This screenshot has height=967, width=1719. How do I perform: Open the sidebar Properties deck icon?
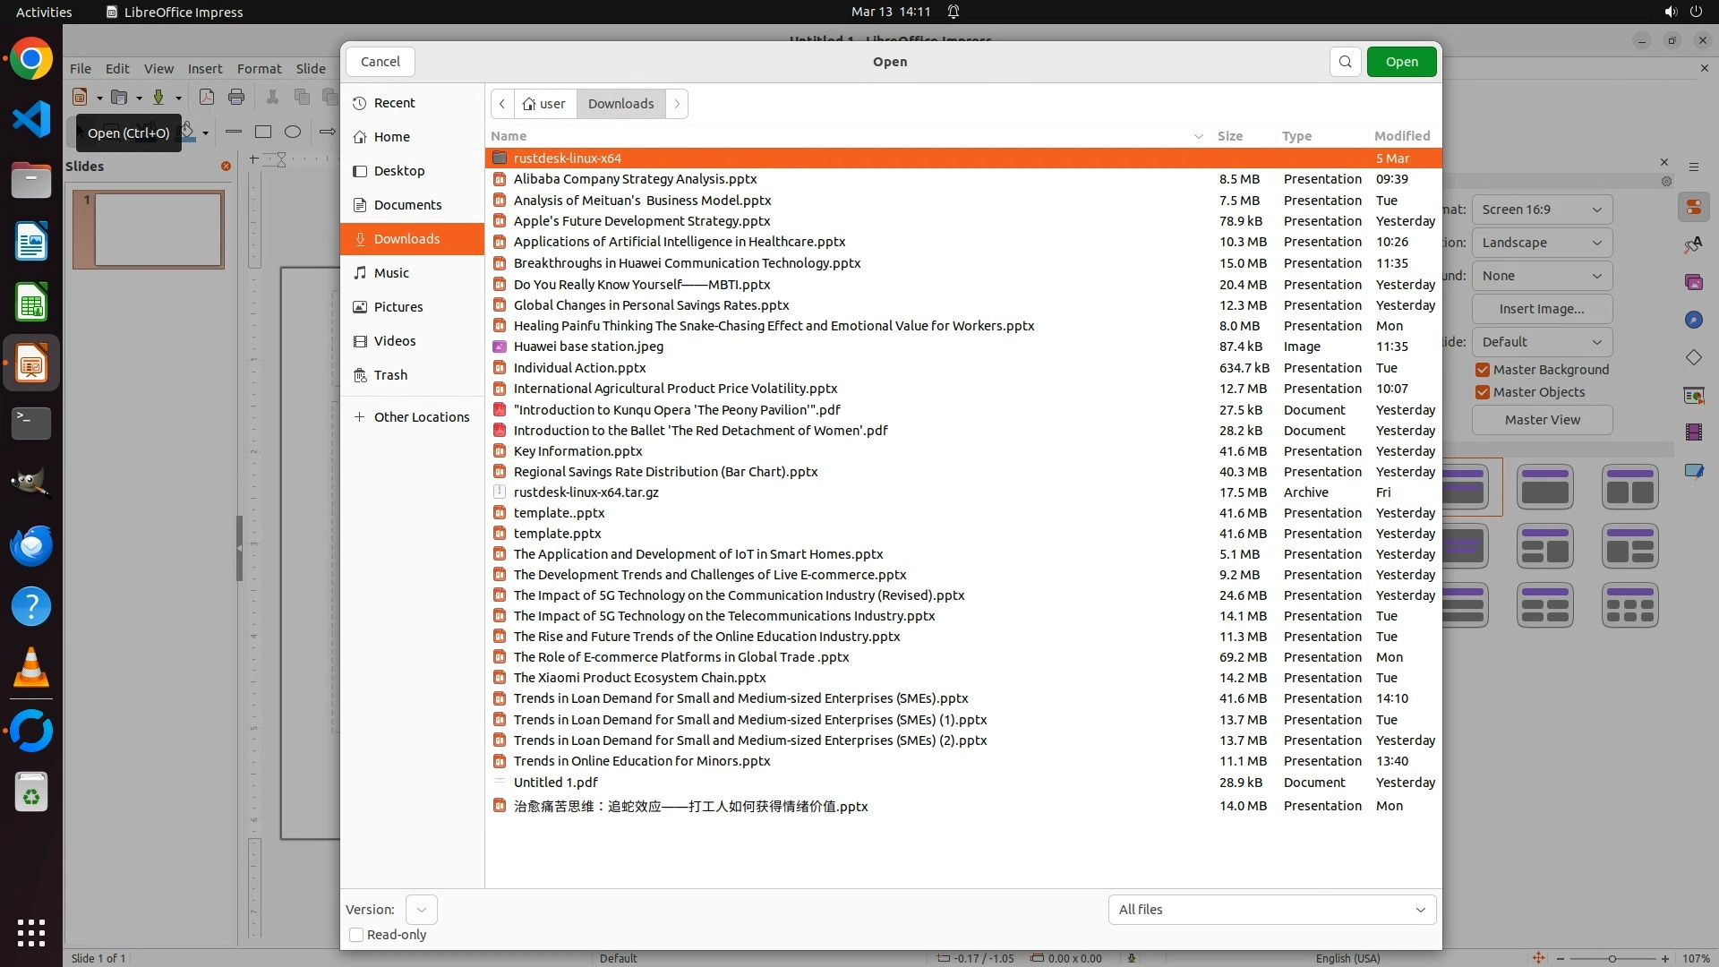tap(1693, 208)
